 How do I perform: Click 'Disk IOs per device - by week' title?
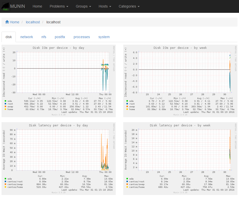pyautogui.click(x=180, y=48)
